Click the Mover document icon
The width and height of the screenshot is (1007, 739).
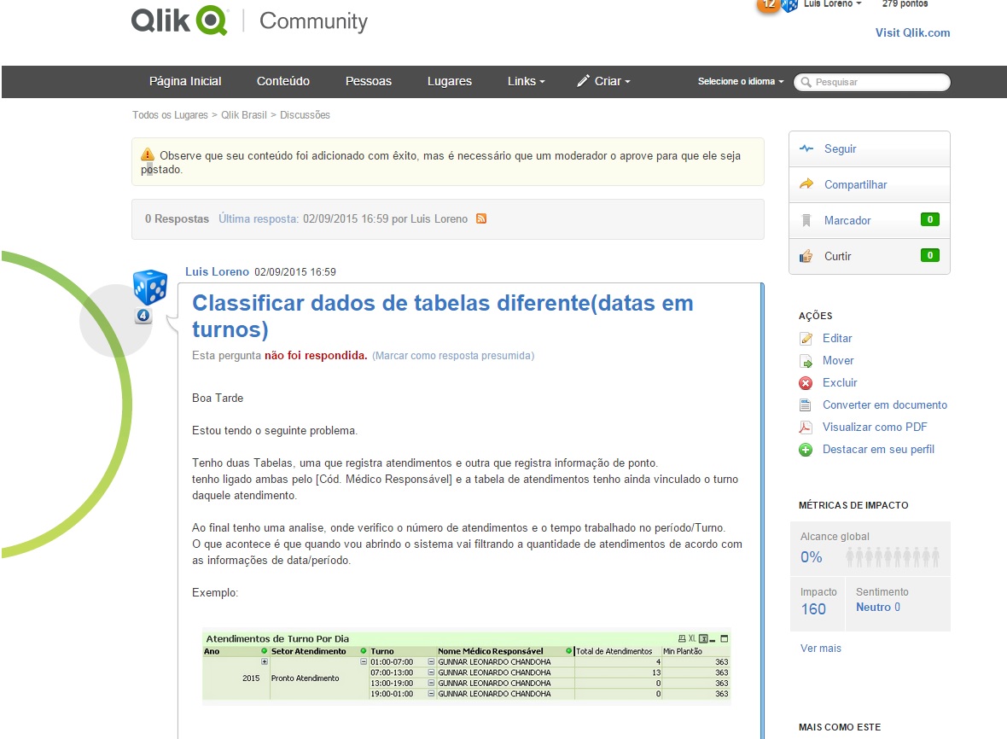point(806,361)
